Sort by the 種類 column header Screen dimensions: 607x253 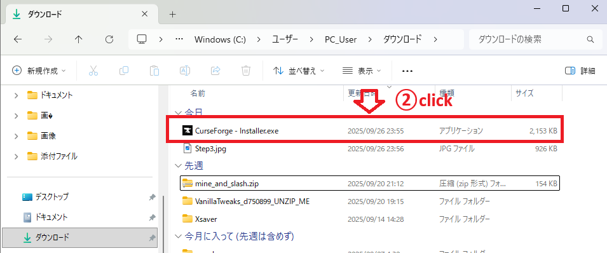447,93
